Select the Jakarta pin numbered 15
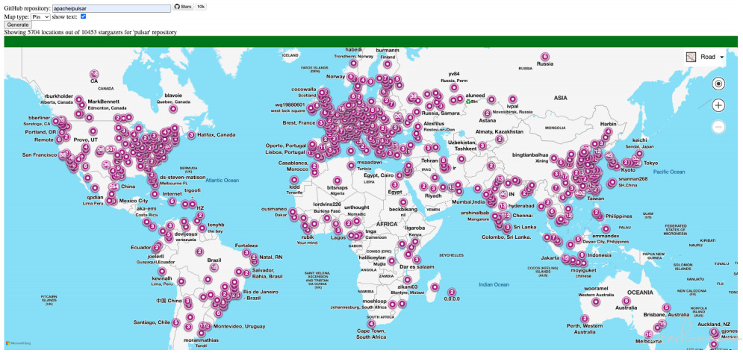Image resolution: width=743 pixels, height=353 pixels. [565, 259]
